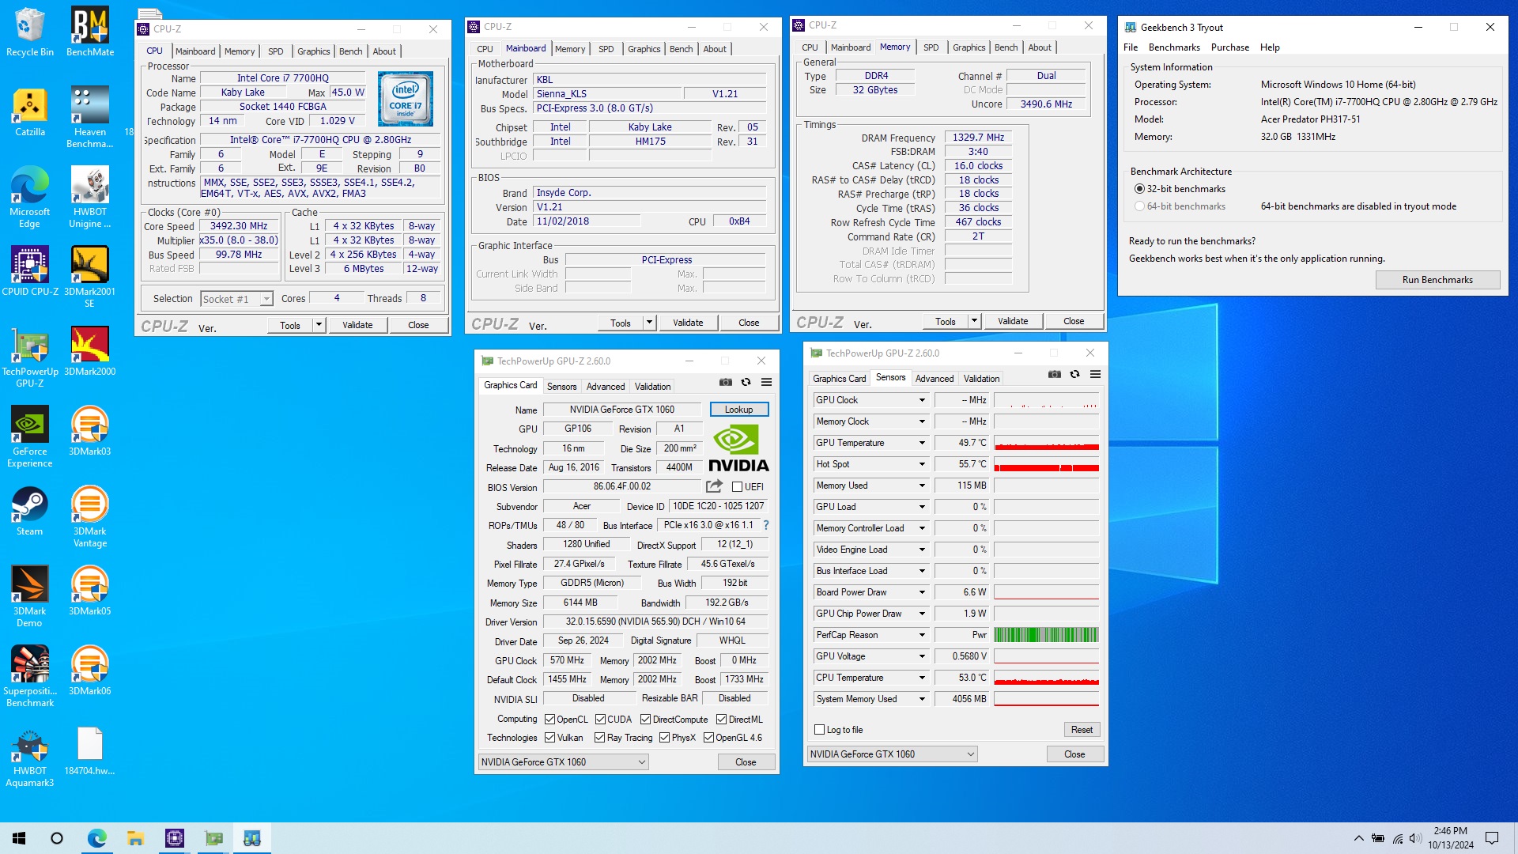The height and width of the screenshot is (854, 1518).
Task: Click Lookup button in GPU-Z
Action: click(738, 410)
